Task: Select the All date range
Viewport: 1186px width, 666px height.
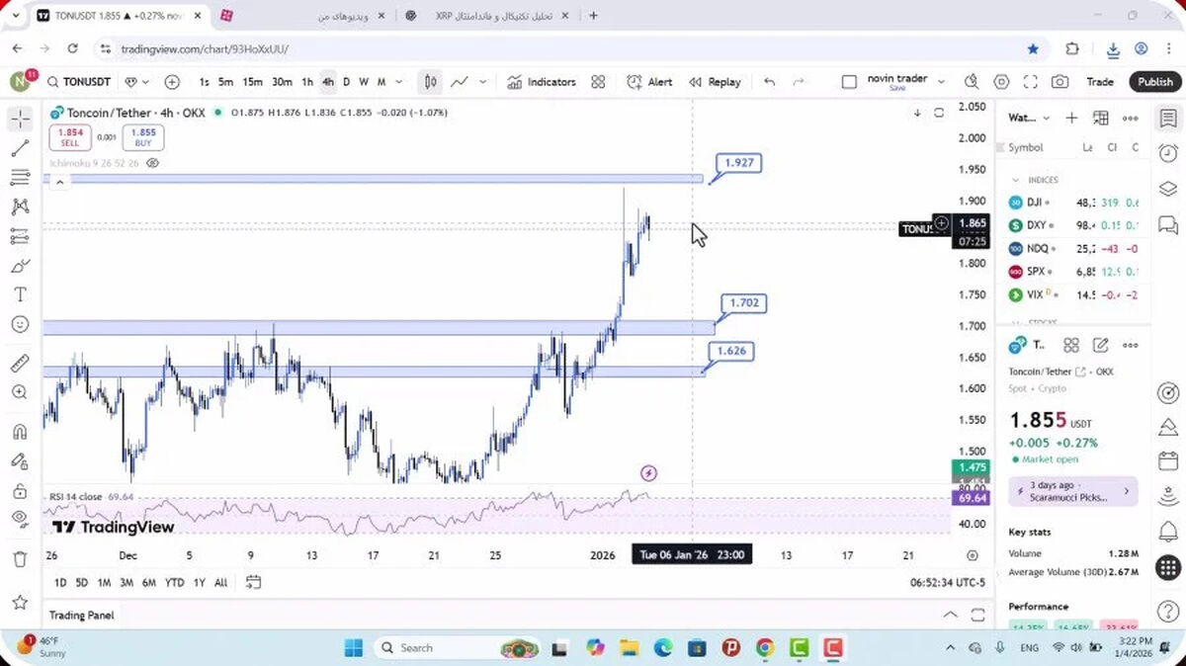Action: pyautogui.click(x=220, y=583)
